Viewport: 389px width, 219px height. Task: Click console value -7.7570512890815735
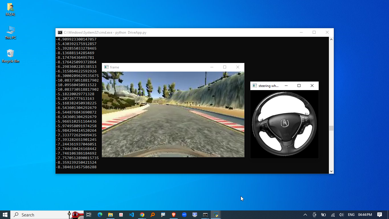(77, 158)
